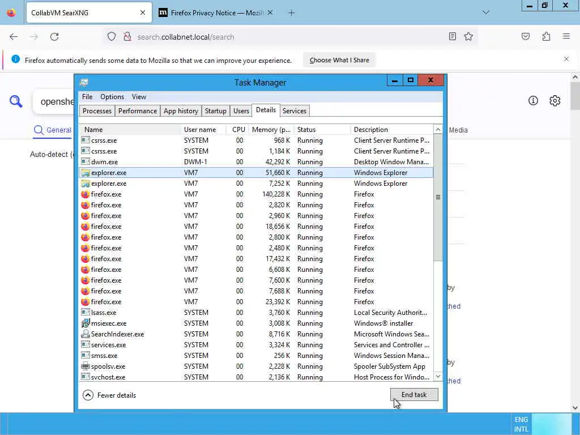Go back with the Firefox back arrow
This screenshot has height=435, width=580.
click(14, 37)
